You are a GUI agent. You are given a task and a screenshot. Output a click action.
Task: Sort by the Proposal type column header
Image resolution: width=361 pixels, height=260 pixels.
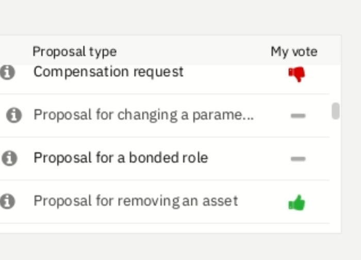(x=74, y=51)
